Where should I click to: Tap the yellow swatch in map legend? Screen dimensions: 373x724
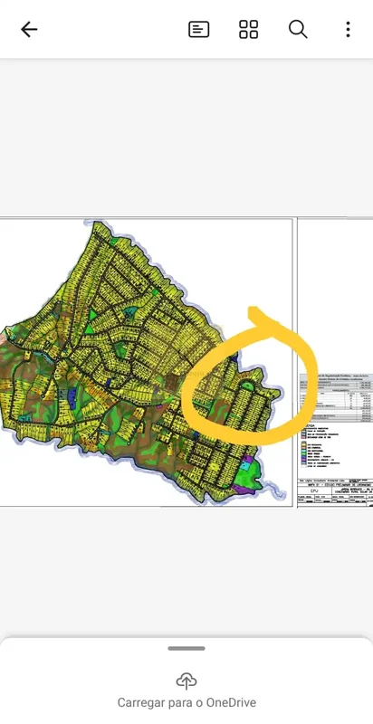303,443
